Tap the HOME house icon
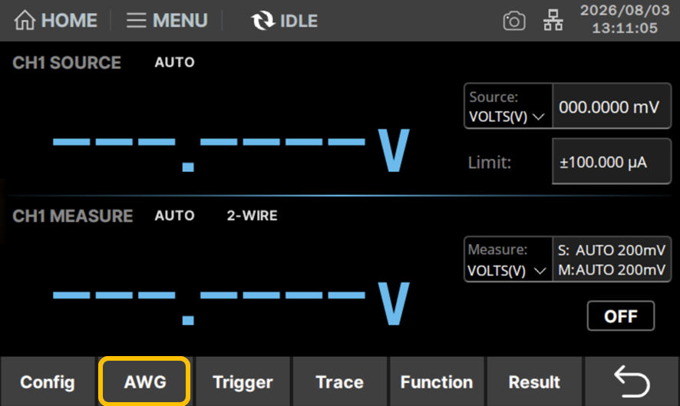The width and height of the screenshot is (680, 406). [x=25, y=21]
